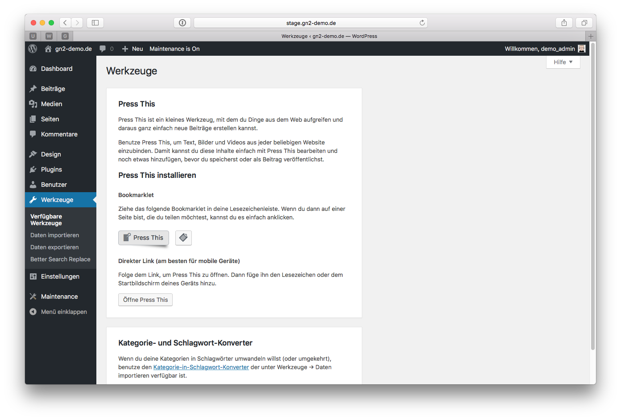The image size is (621, 420).
Task: Click the Öffne Press This button
Action: tap(145, 300)
